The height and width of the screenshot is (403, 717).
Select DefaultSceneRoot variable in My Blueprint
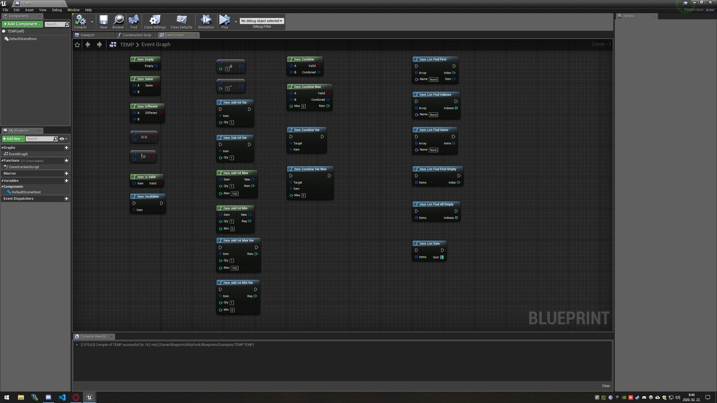pyautogui.click(x=26, y=192)
